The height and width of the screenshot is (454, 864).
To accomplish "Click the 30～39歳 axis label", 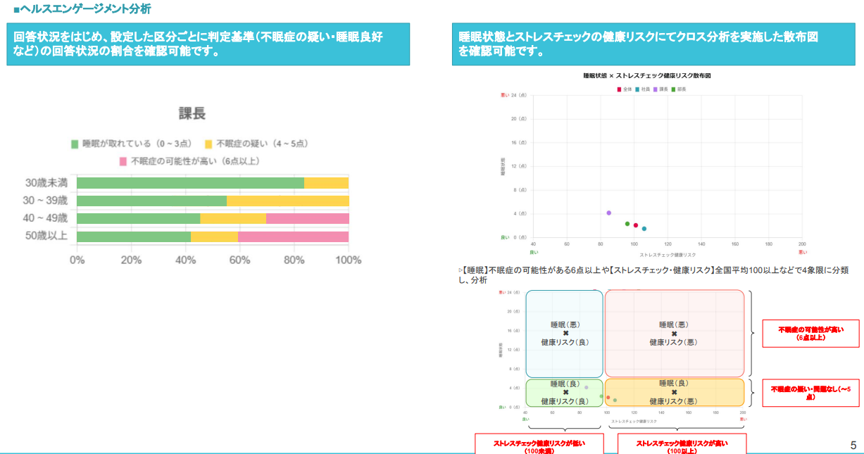I will coord(46,201).
